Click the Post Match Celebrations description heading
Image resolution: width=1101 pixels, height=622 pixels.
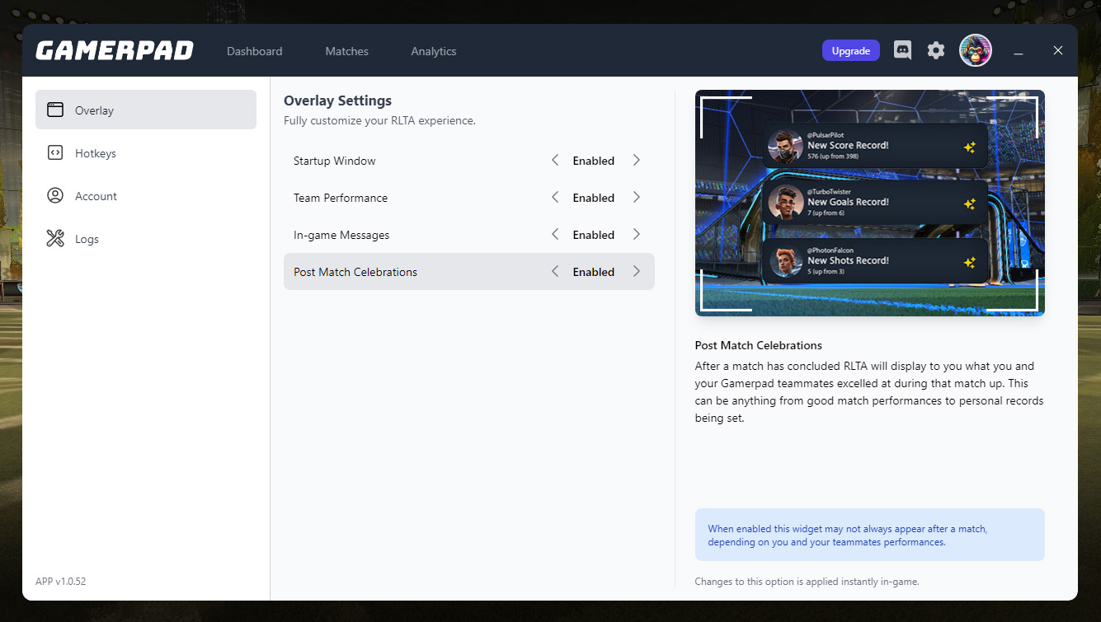759,345
